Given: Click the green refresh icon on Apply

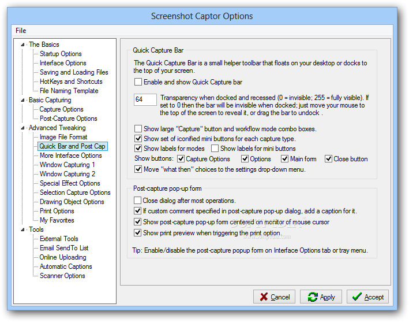Looking at the screenshot, I should [x=313, y=297].
